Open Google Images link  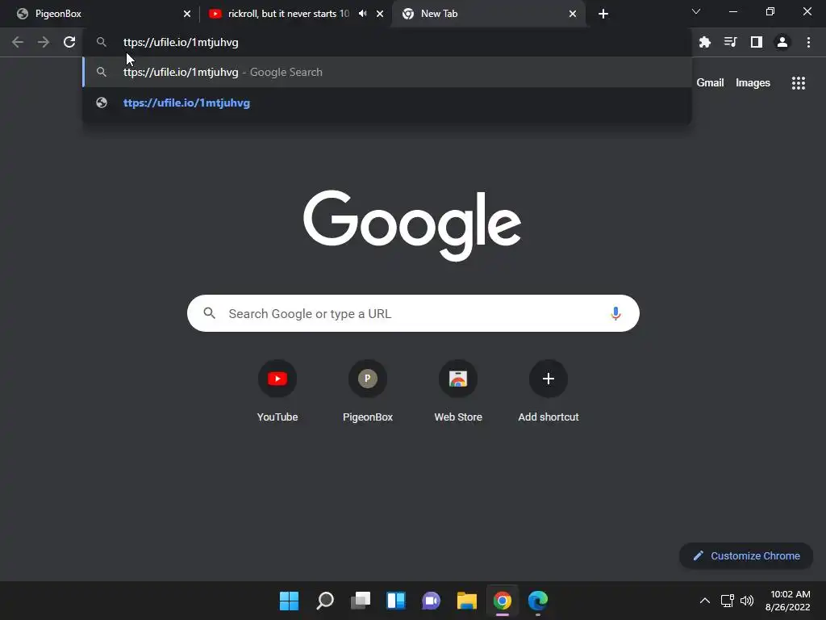[x=753, y=83]
